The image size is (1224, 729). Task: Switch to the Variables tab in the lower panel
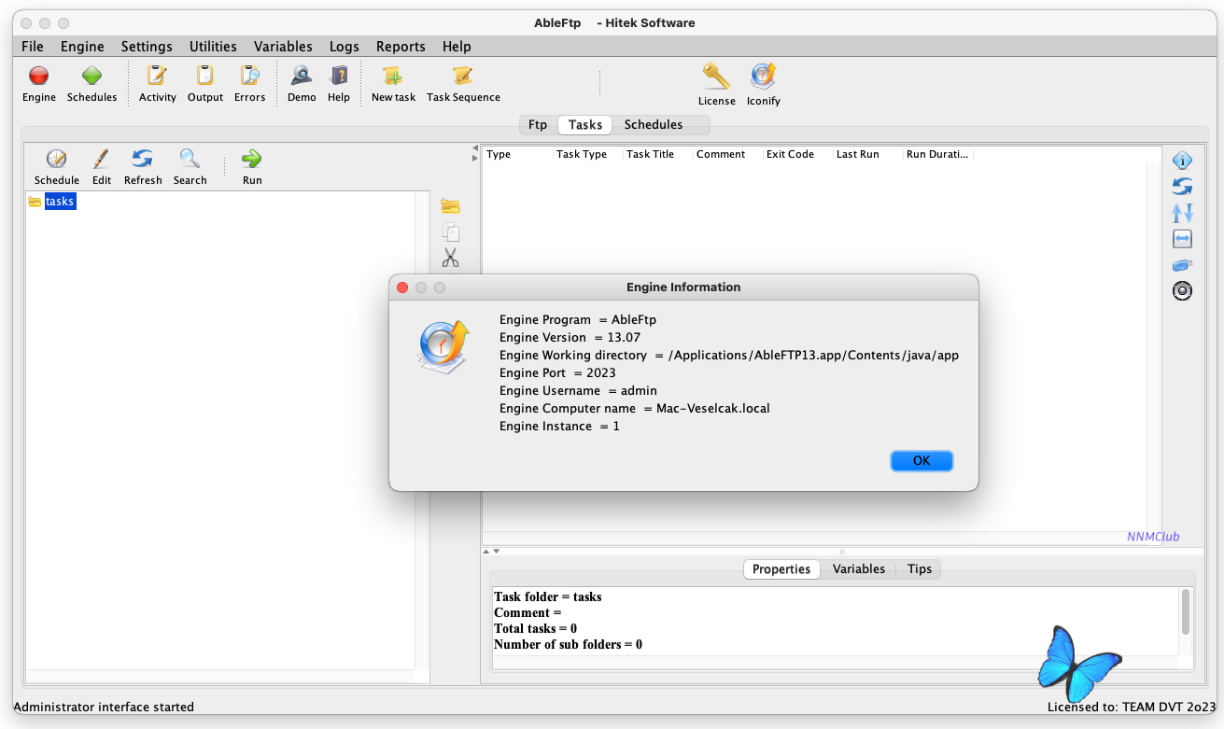(x=859, y=569)
